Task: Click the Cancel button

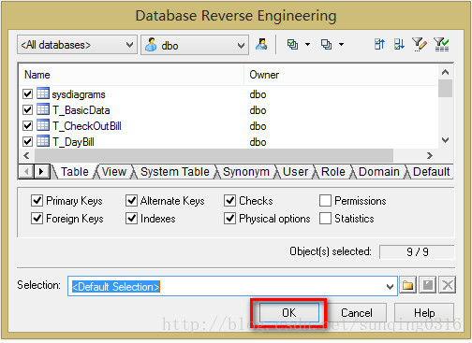Action: pyautogui.click(x=357, y=313)
